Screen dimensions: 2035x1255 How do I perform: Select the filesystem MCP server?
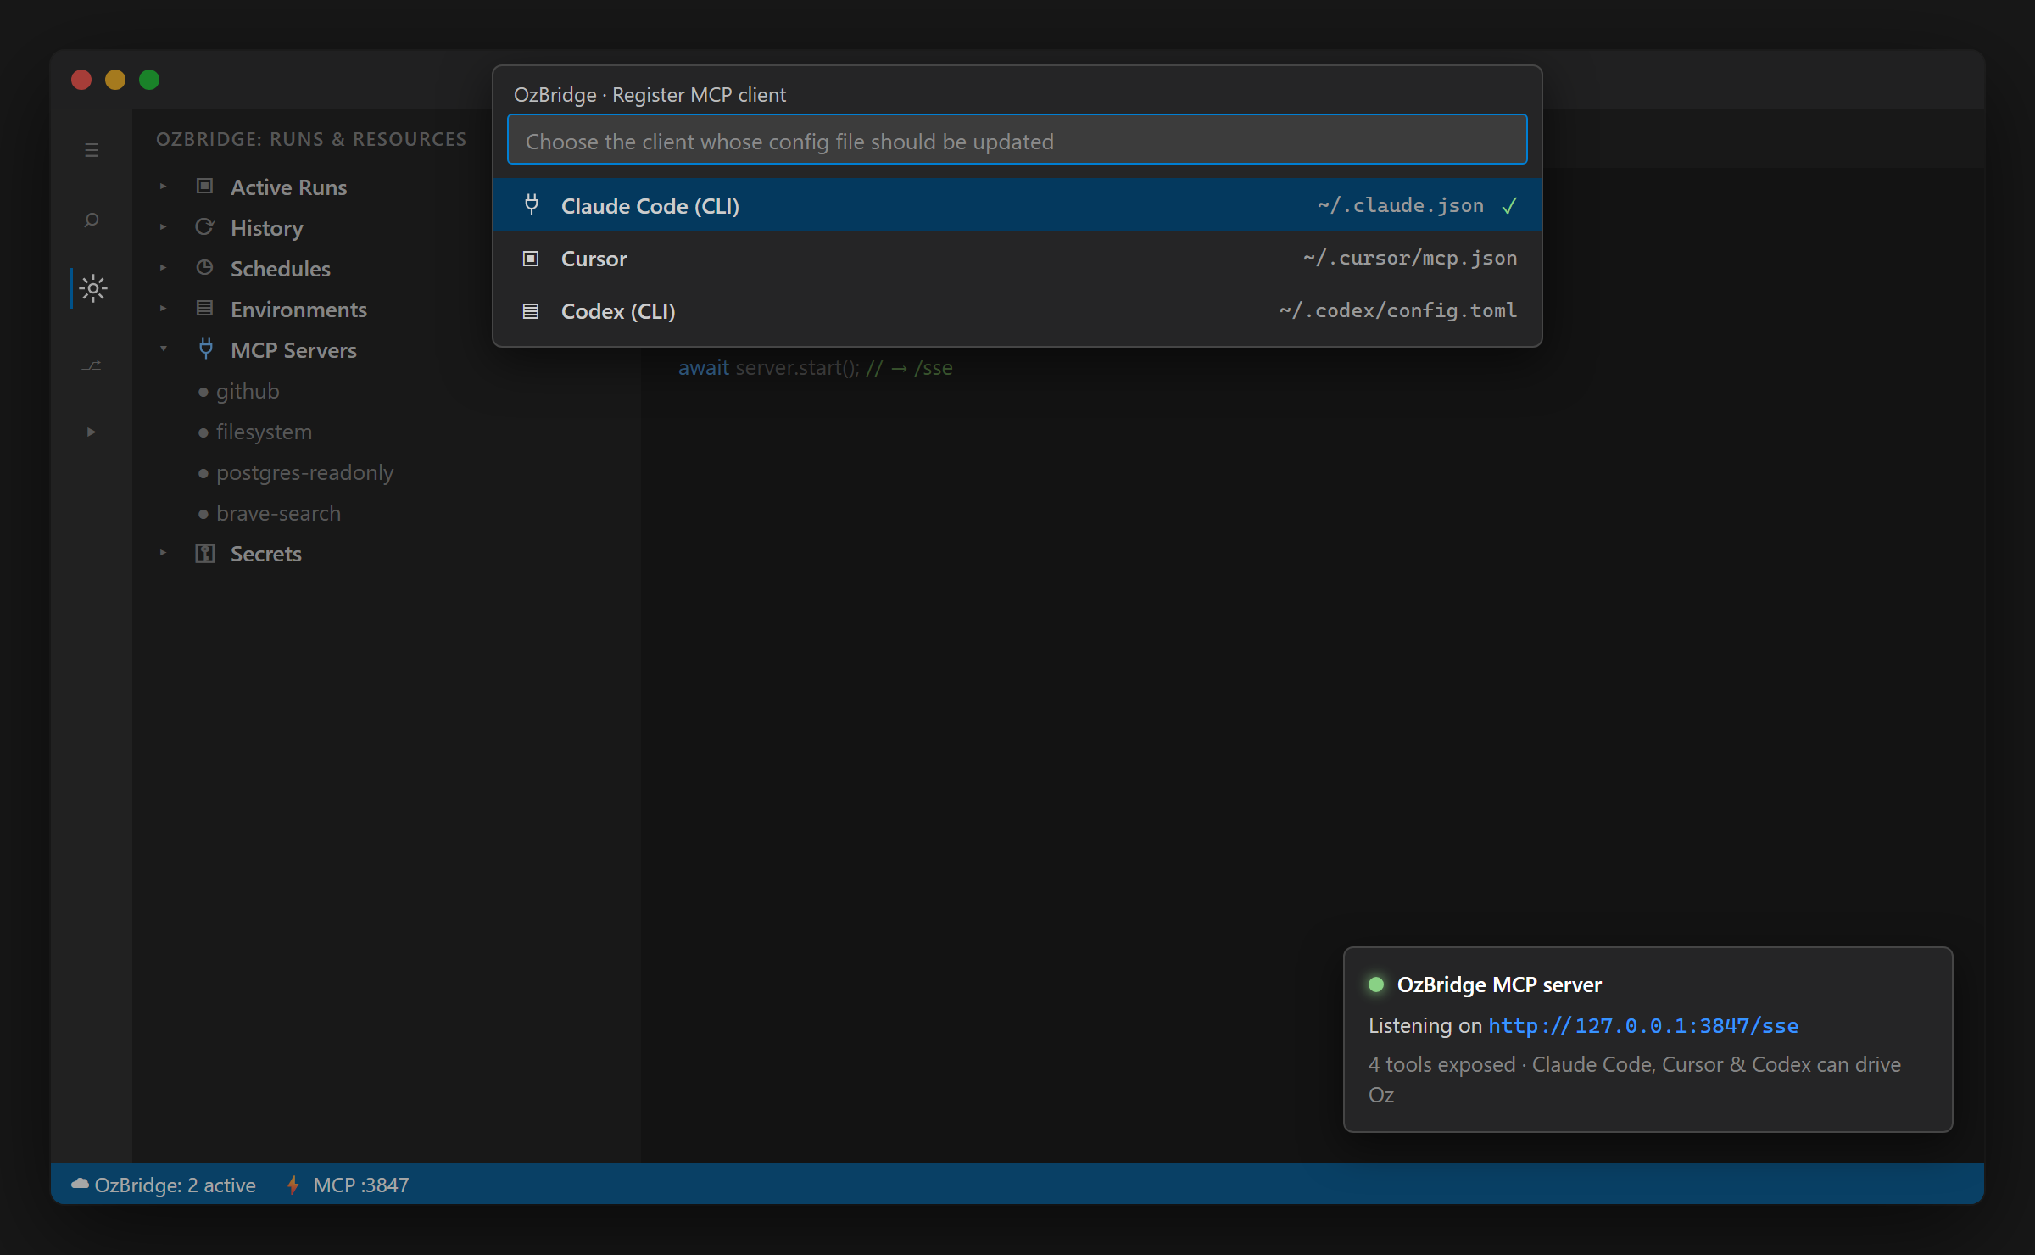pos(264,432)
